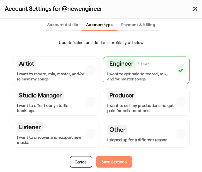Click the green Primary tag

click(144, 64)
